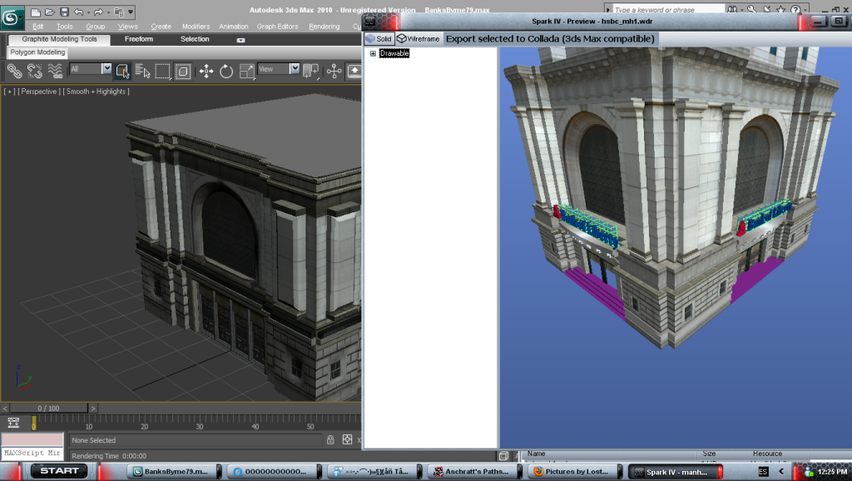Open the quick access toolbar customize dropdown

pyautogui.click(x=131, y=12)
